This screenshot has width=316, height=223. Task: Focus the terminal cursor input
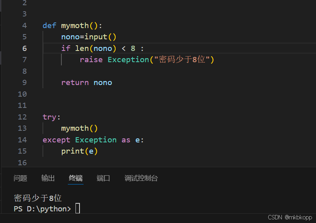click(x=78, y=208)
